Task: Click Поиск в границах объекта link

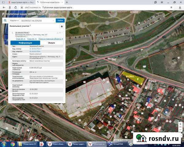Action: click(51, 39)
